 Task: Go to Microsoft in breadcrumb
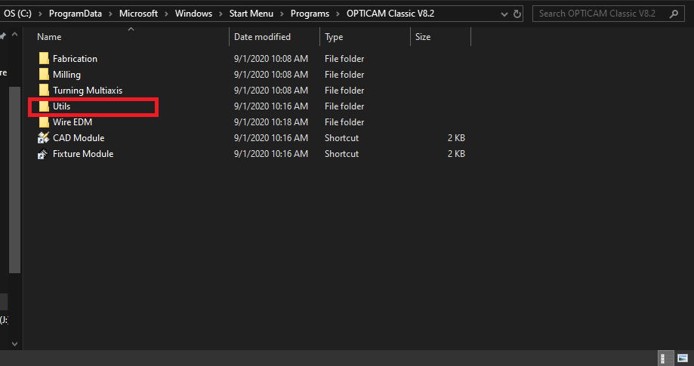point(138,14)
